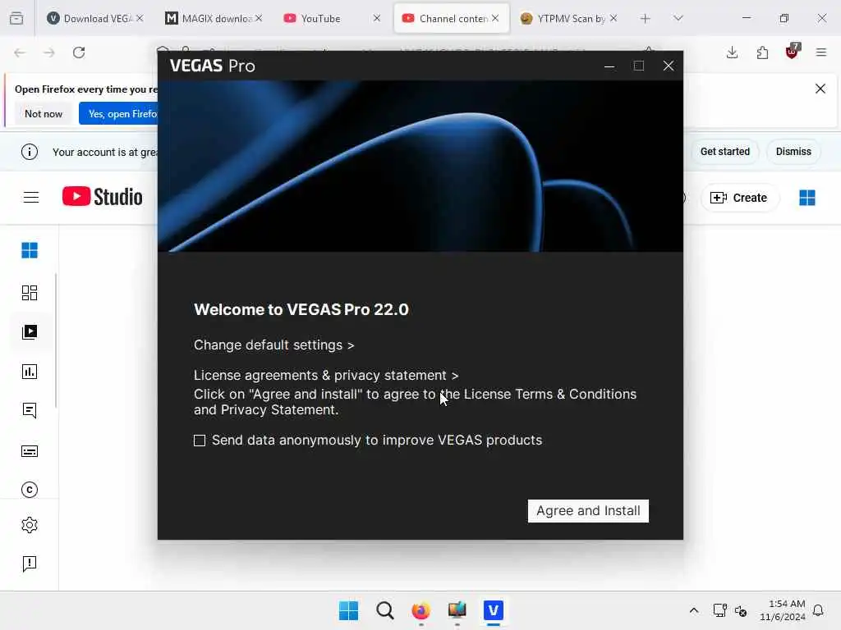Open the muted volume icon in tray
Screen dimensions: 841x630
(741, 610)
